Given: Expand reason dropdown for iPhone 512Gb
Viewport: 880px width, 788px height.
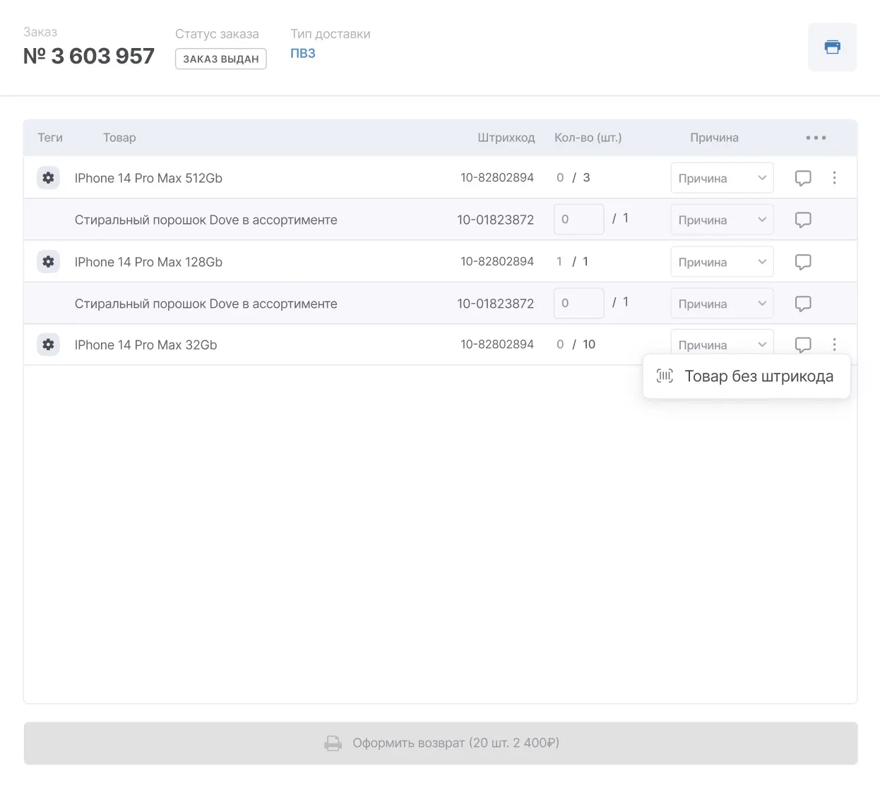Looking at the screenshot, I should [x=722, y=178].
